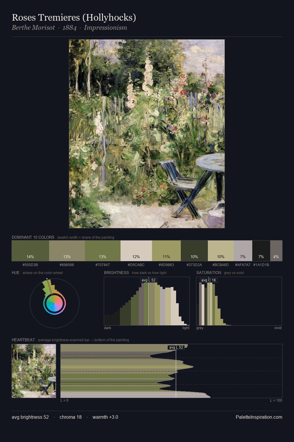Click the 'avg L 52' label in heartbeat chart

coord(176,347)
